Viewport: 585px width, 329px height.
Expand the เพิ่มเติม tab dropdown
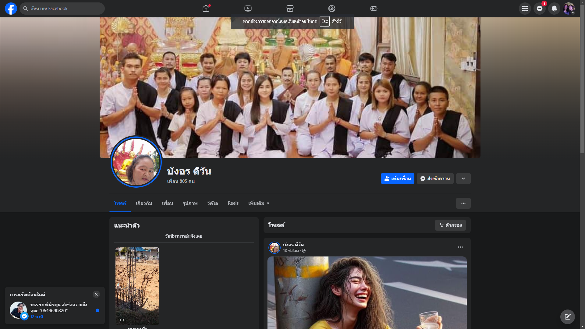coord(259,203)
